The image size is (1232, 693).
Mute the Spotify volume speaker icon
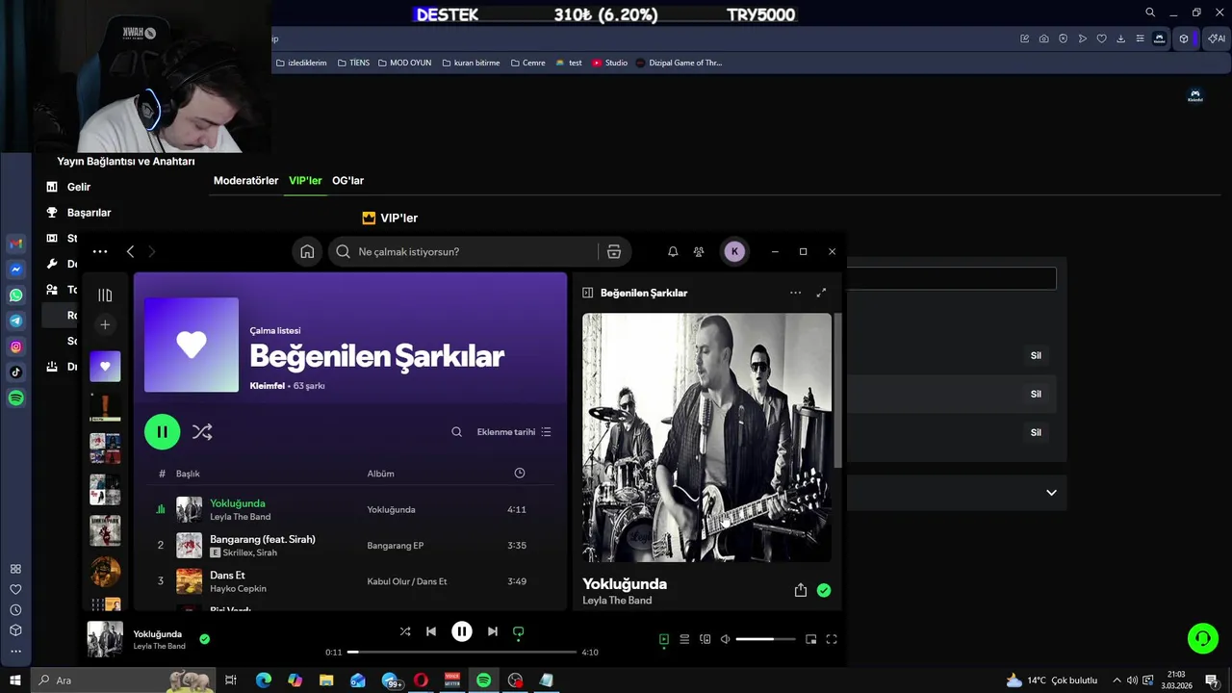coord(726,639)
